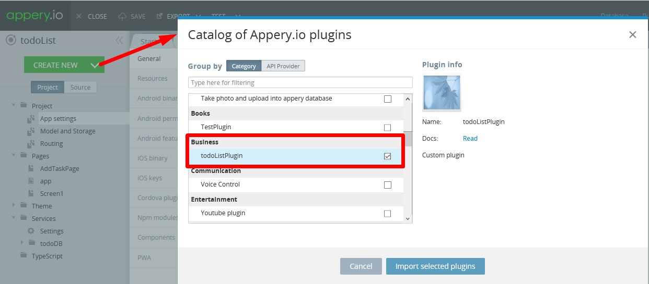Tick the TestPlugin checkbox

(387, 127)
